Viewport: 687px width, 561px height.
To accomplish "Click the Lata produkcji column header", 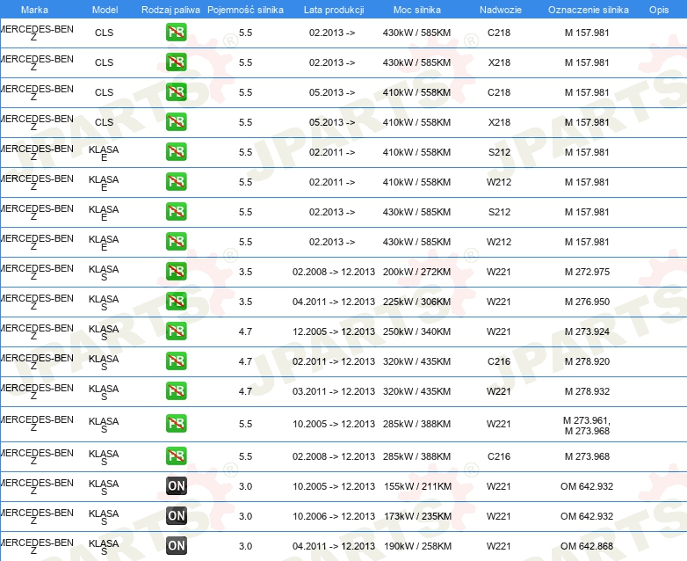I will [334, 10].
